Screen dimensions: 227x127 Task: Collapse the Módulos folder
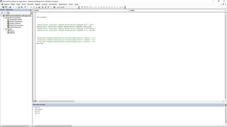pos(4,29)
